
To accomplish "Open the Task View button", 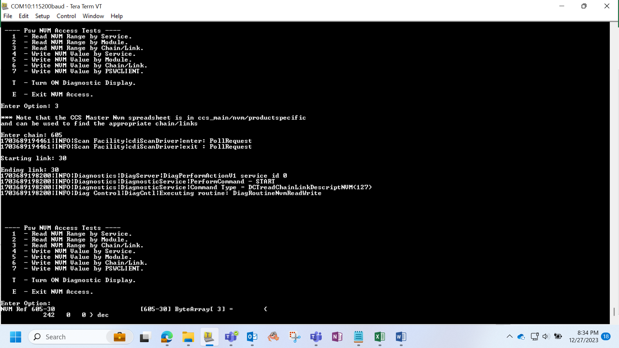I will (145, 337).
